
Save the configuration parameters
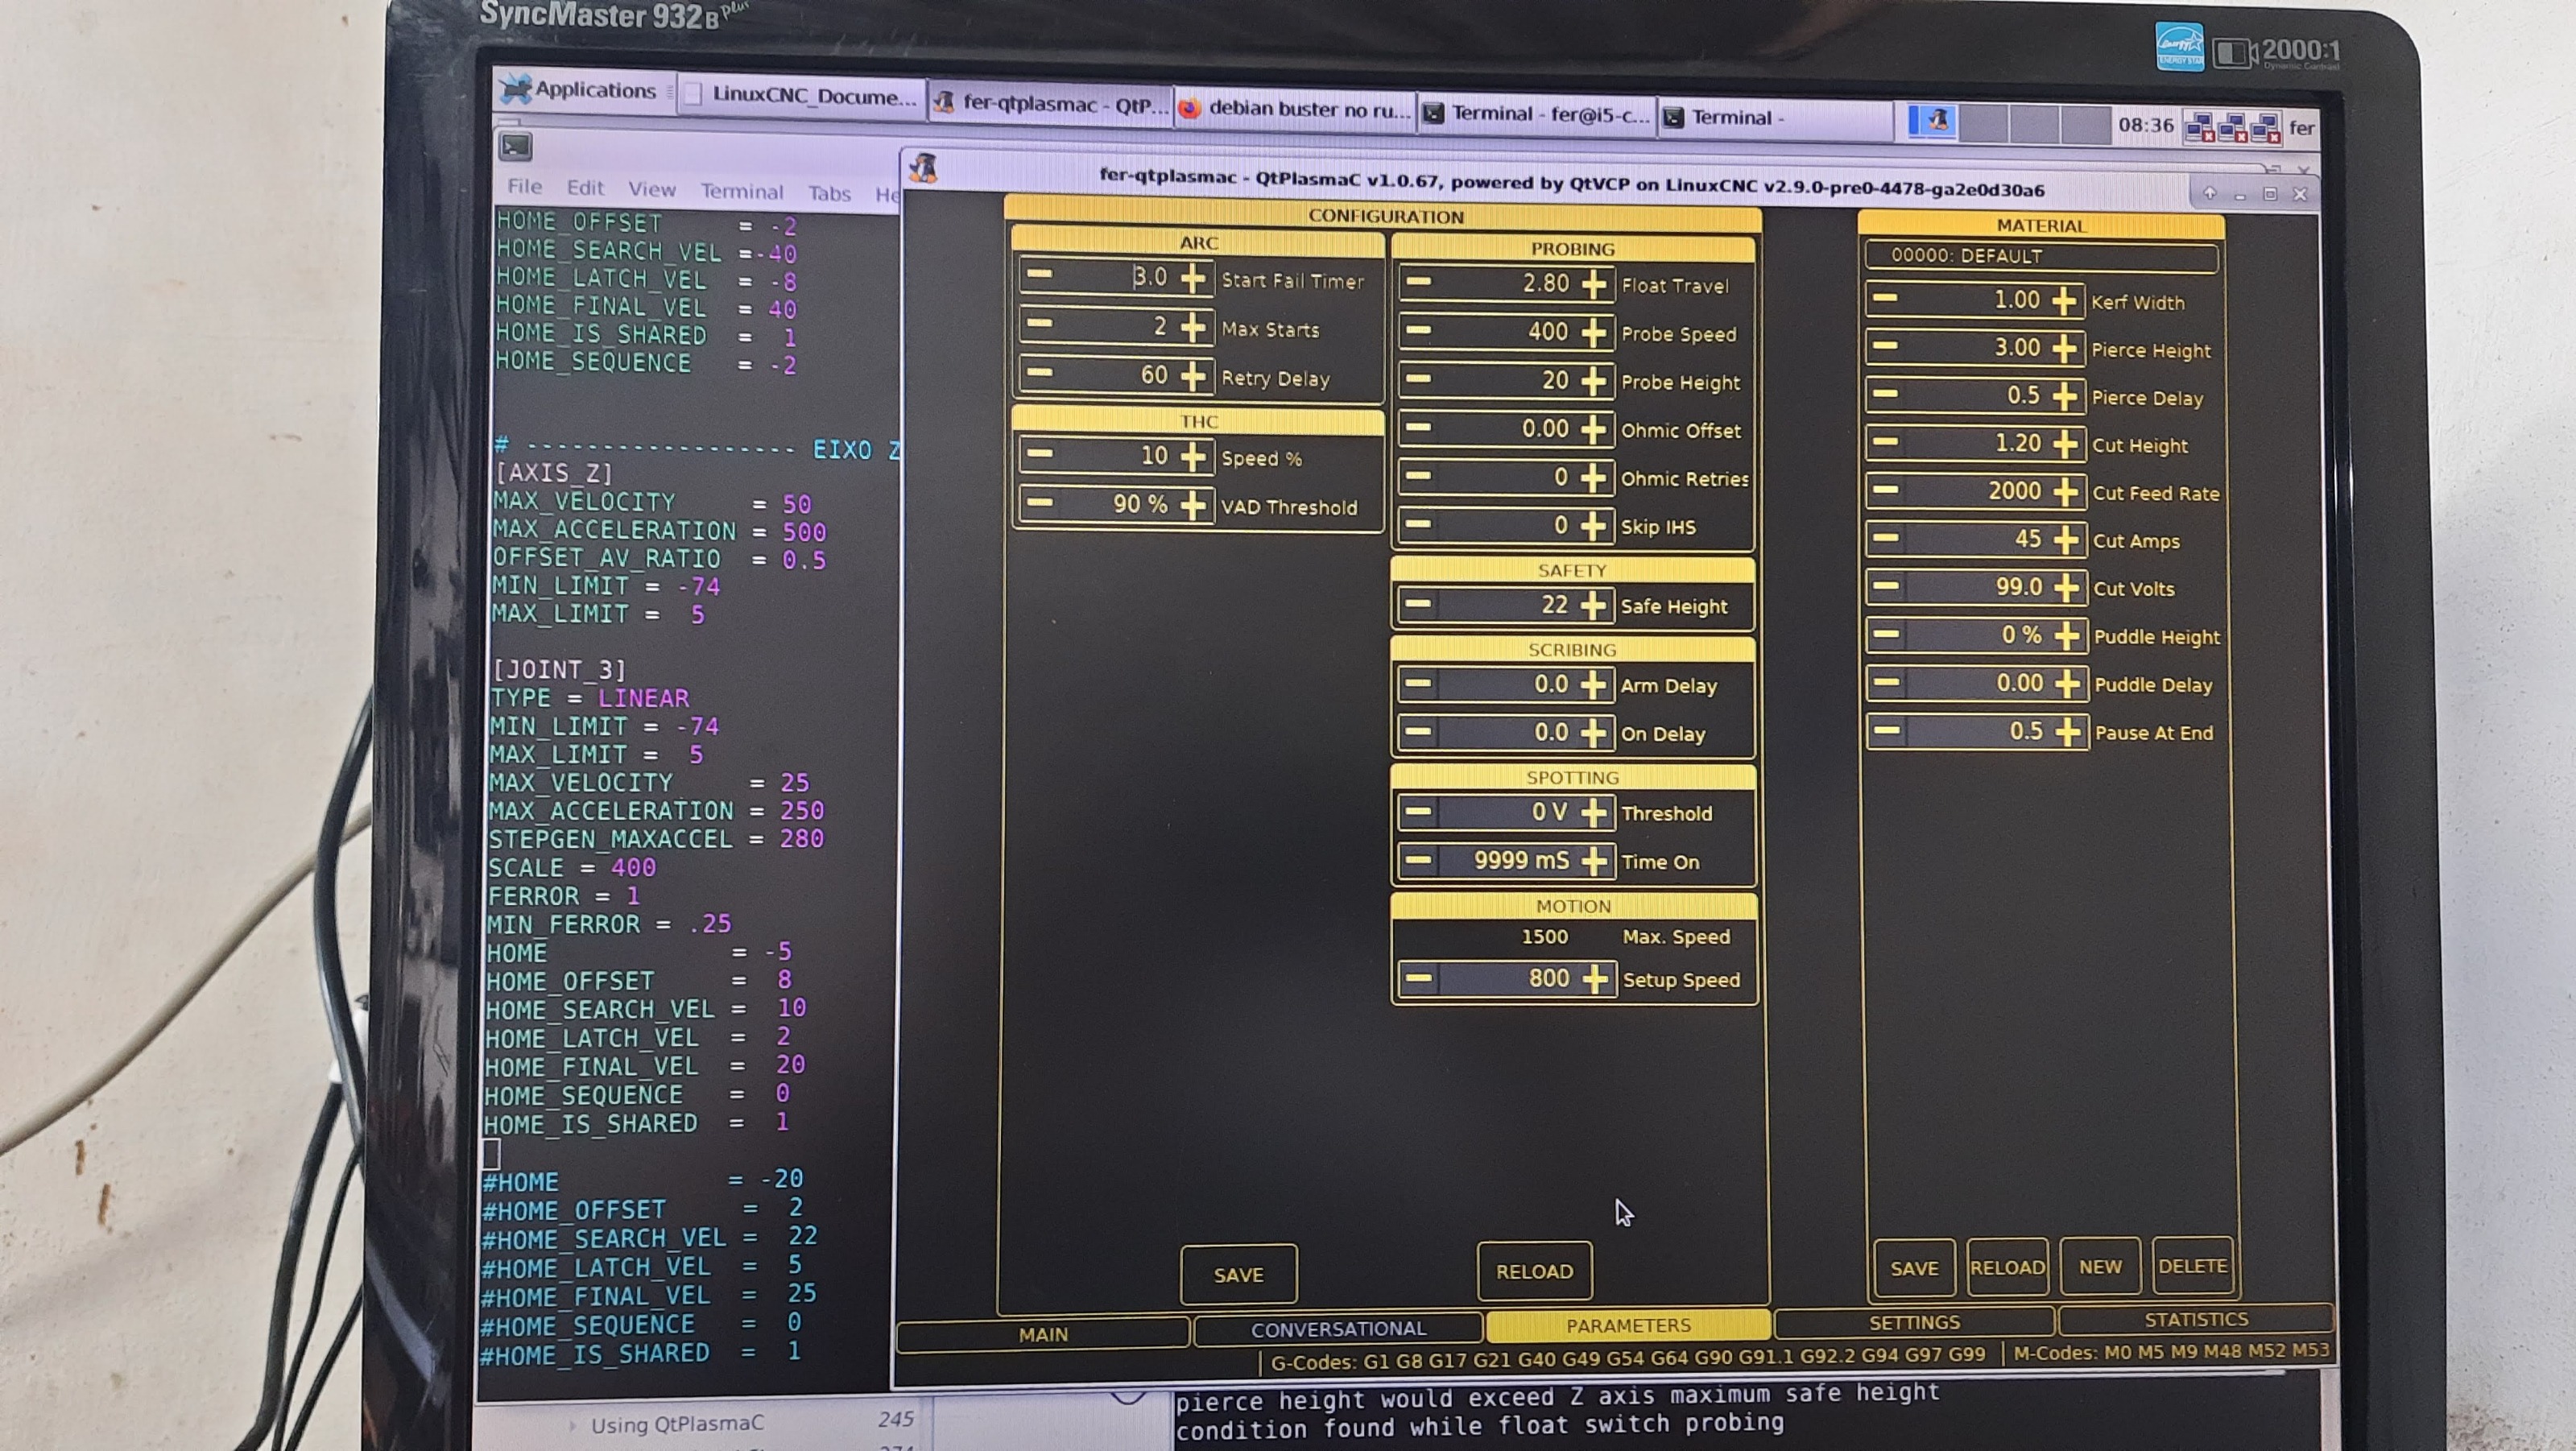[x=1238, y=1274]
